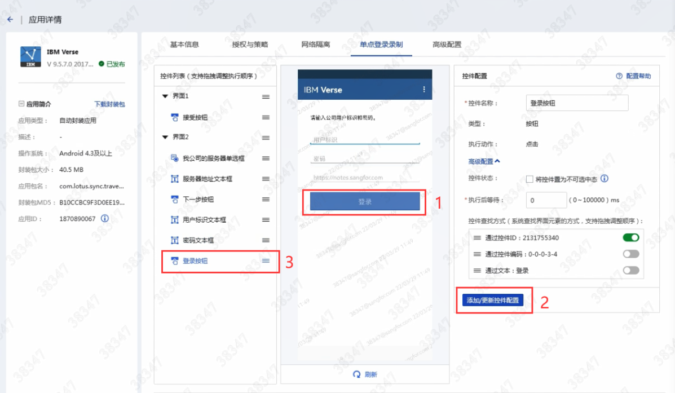Disable the 通过控件ID toggle switch
The width and height of the screenshot is (675, 393).
tap(630, 238)
